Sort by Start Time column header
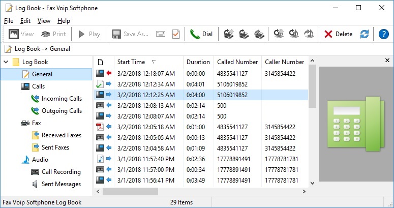The width and height of the screenshot is (394, 208). (148, 62)
